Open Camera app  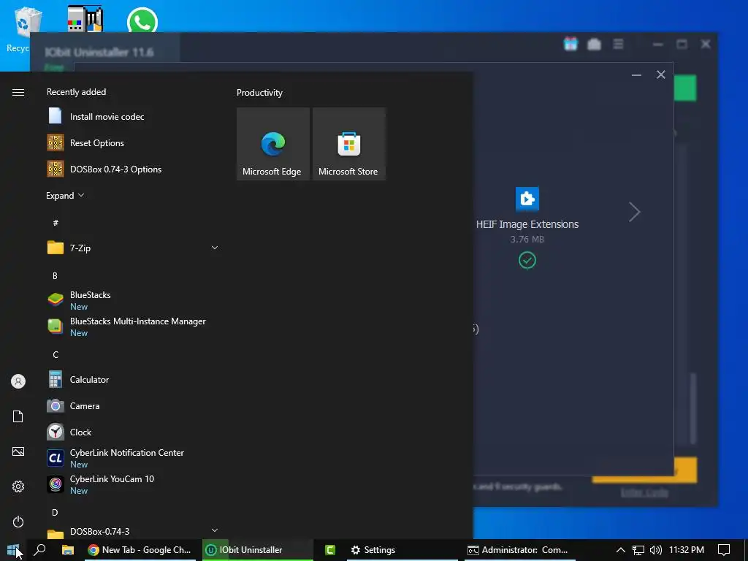coord(132,406)
